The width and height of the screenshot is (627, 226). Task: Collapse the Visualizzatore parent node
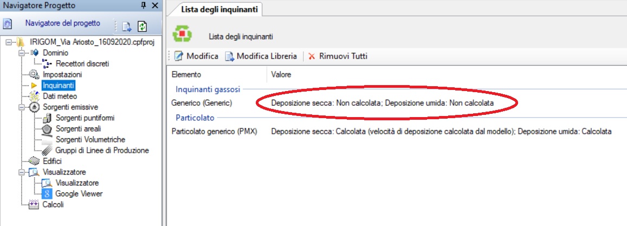tap(22, 172)
